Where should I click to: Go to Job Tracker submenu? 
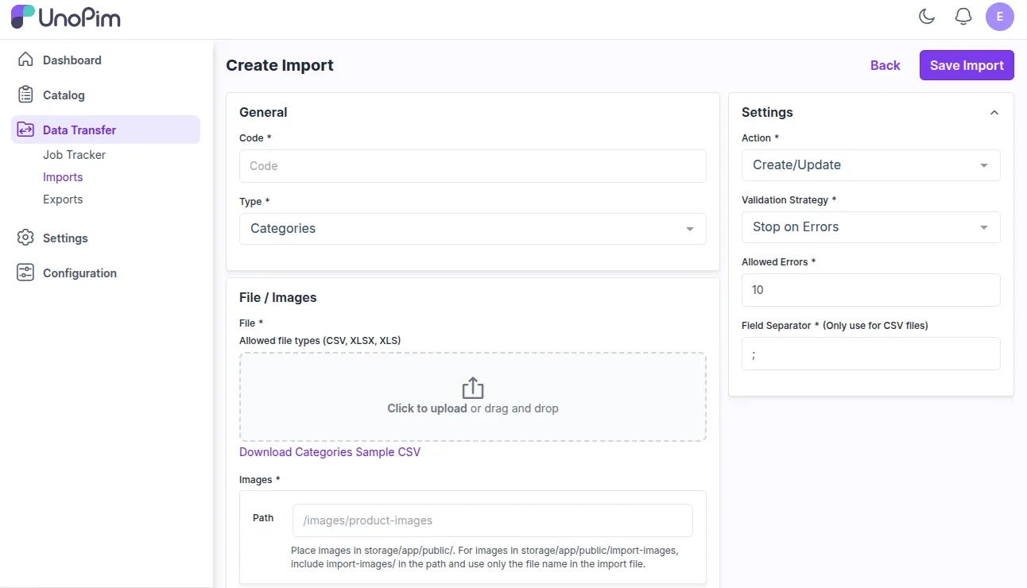pos(74,155)
